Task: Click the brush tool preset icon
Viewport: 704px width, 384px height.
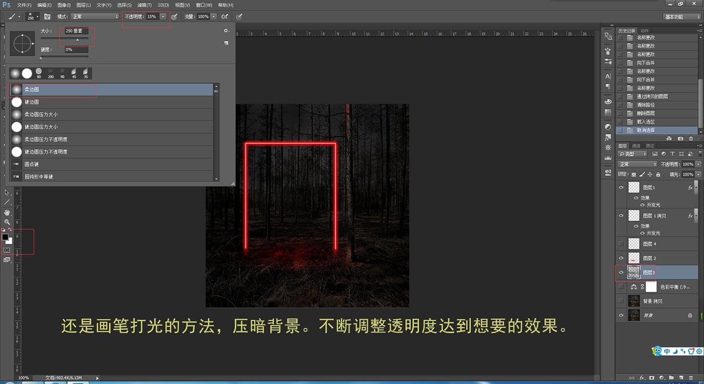Action: (x=12, y=17)
